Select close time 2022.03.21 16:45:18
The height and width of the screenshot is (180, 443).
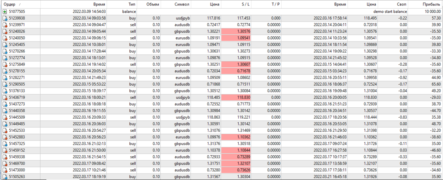click(x=330, y=177)
